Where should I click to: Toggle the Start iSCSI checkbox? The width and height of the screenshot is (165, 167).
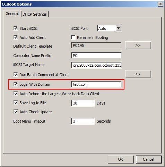point(16,28)
